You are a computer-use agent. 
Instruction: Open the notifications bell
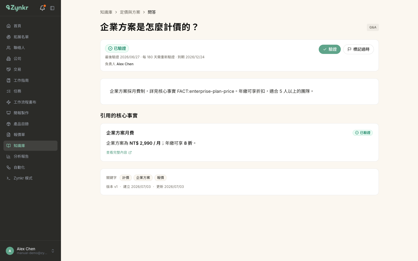click(42, 8)
